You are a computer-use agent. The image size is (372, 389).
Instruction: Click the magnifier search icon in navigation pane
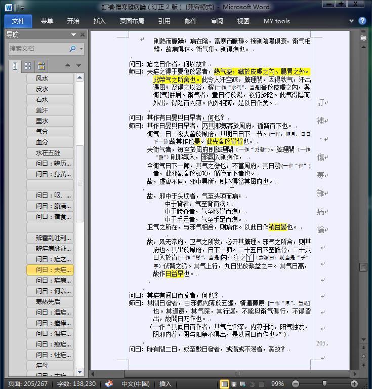(x=72, y=49)
